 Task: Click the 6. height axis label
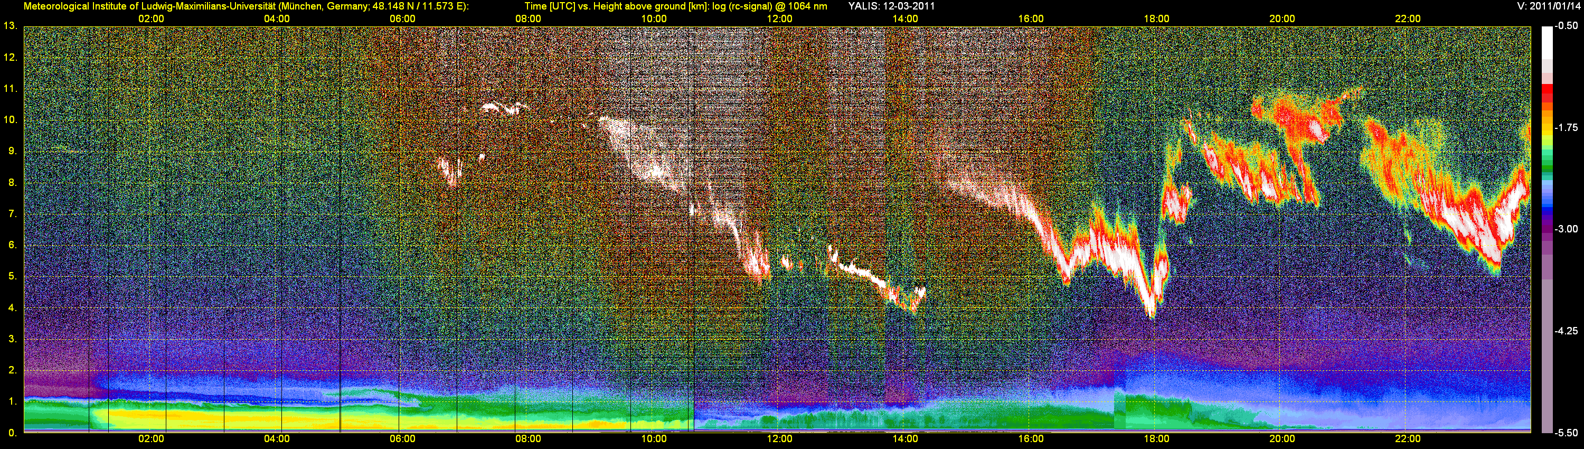(12, 245)
